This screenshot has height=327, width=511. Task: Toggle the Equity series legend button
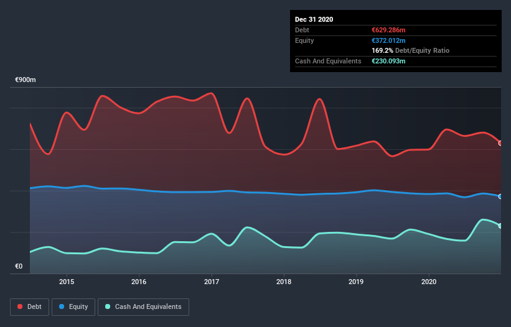[73, 307]
